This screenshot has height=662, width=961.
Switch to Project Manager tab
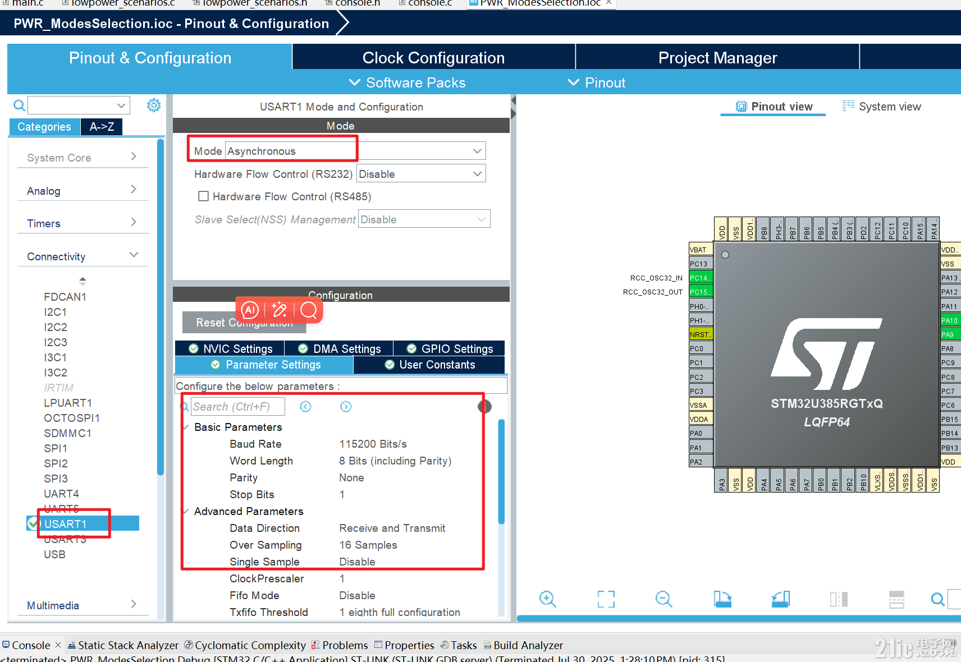(717, 57)
